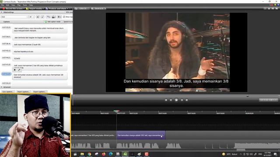The height and width of the screenshot is (157, 280).
Task: Edit active caption 'Dan kemudian sisanya' text box
Action: (x=40, y=76)
